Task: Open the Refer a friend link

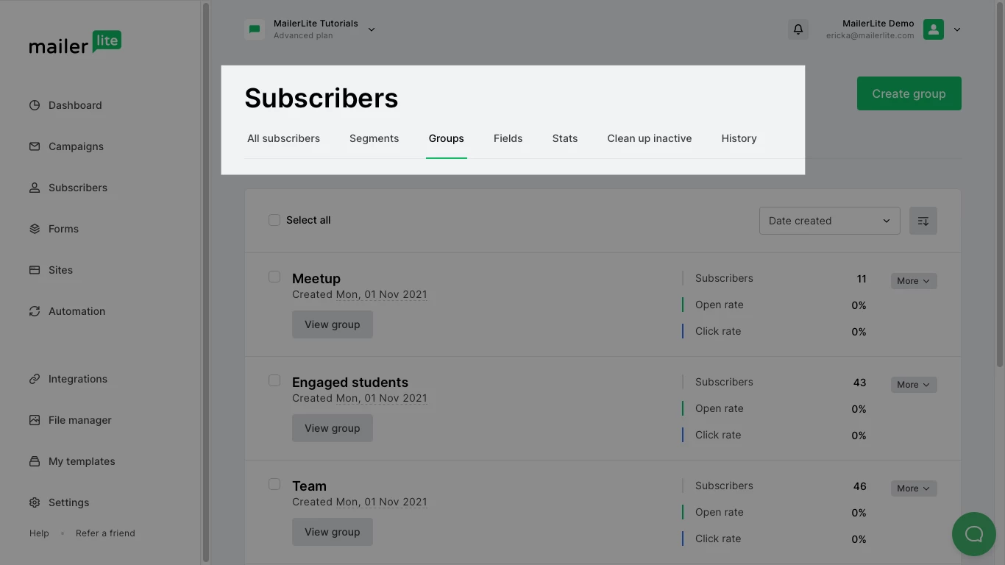Action: click(105, 533)
